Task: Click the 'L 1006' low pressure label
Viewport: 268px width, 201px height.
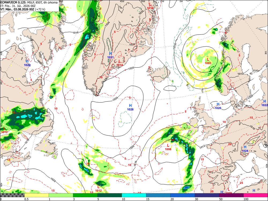Action: click(168, 147)
